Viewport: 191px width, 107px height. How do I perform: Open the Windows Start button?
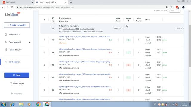[4, 104]
